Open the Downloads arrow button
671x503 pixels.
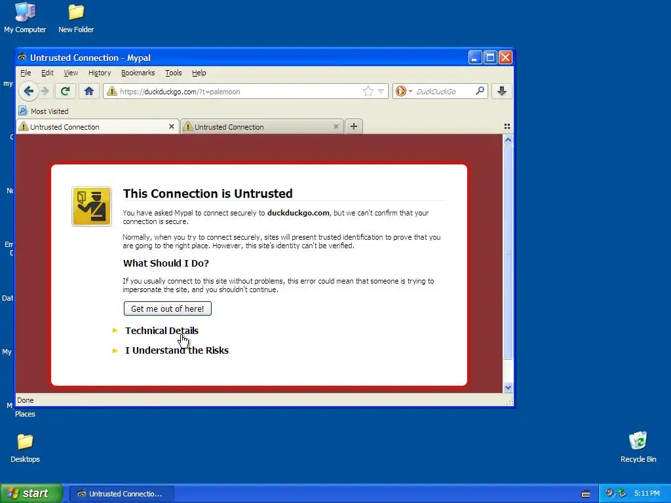(x=501, y=91)
